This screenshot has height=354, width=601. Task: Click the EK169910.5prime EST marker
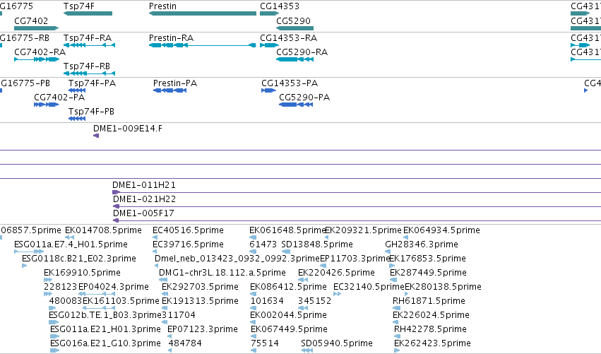coord(48,280)
